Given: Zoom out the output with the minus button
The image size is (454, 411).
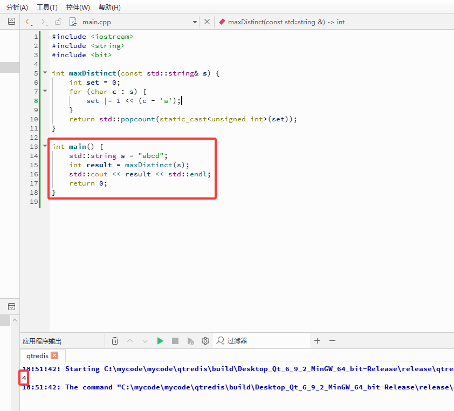Looking at the screenshot, I should pyautogui.click(x=332, y=341).
